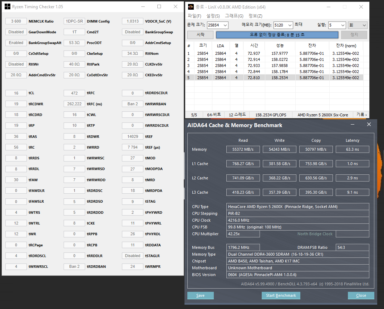Click the Memory Latency 63.3 ns value
The height and width of the screenshot is (309, 384).
(x=353, y=149)
